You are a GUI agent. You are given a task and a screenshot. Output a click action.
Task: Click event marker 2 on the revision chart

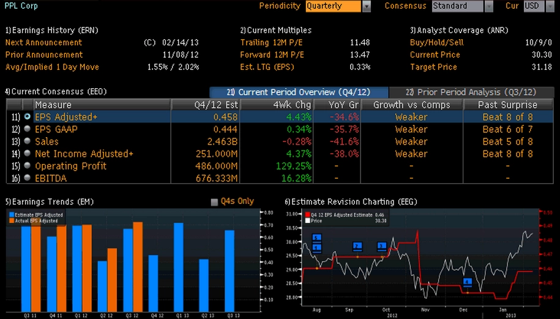pos(357,246)
